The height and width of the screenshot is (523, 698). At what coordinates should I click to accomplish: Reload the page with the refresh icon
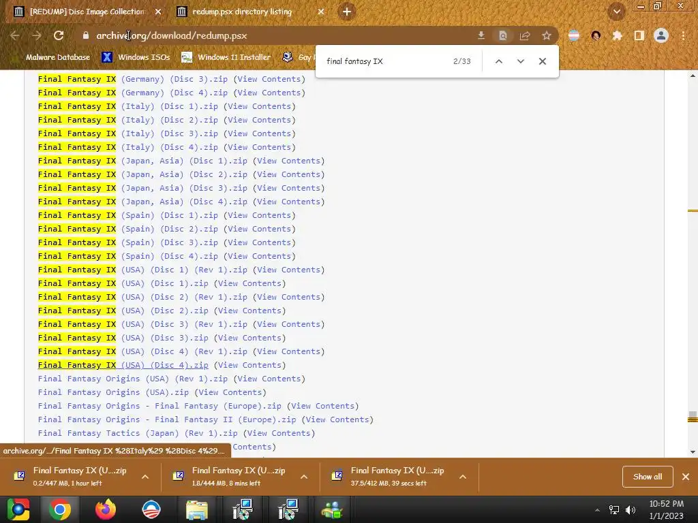59,35
